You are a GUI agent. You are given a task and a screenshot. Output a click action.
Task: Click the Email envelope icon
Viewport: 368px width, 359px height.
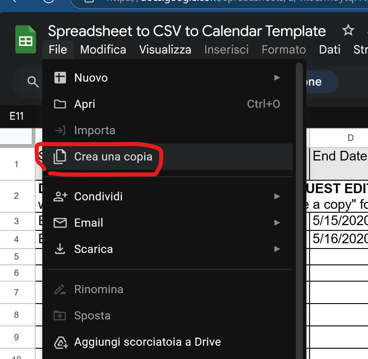coord(60,223)
